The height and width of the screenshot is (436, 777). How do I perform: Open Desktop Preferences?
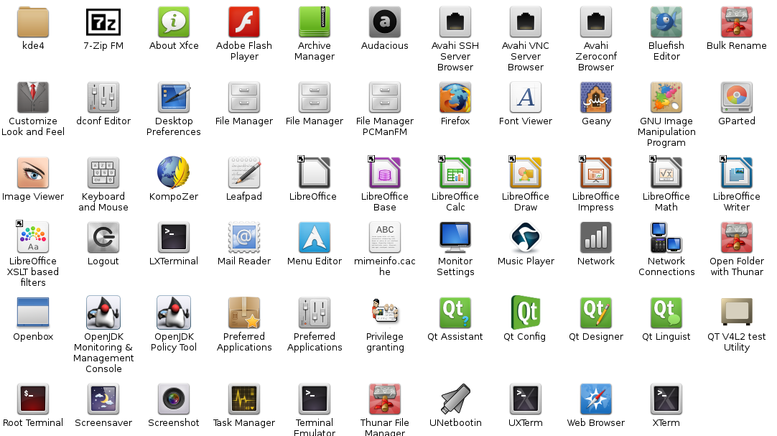[x=174, y=98]
